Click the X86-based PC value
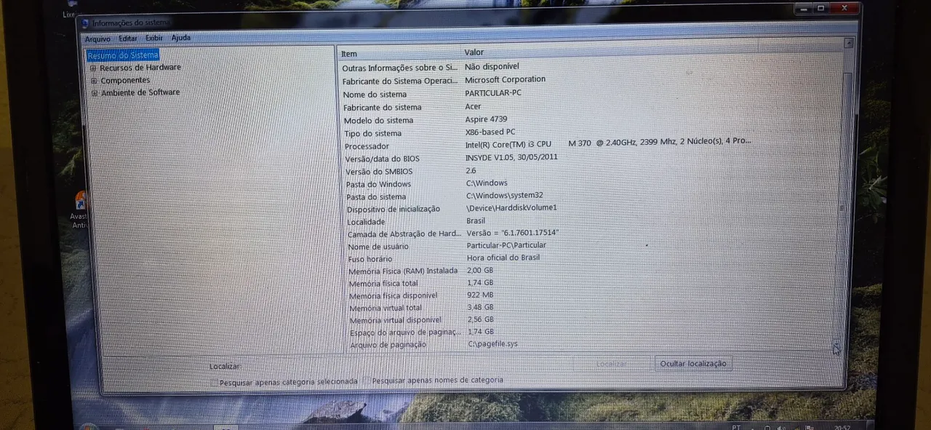Viewport: 931px width, 430px height. [490, 132]
